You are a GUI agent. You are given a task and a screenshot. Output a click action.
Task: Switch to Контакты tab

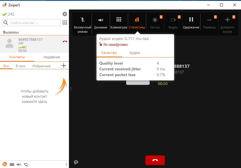(17, 57)
